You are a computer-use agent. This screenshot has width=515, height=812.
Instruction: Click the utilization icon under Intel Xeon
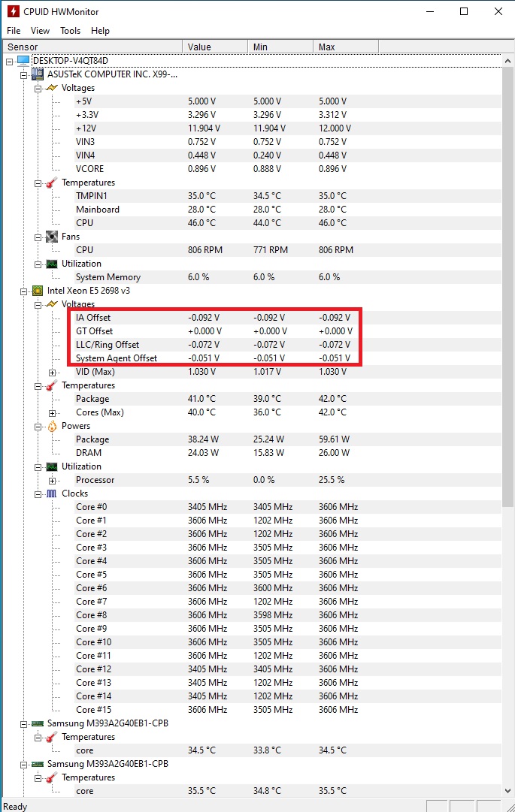(52, 466)
